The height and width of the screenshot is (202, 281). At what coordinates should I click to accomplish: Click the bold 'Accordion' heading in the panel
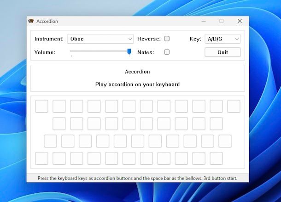pyautogui.click(x=137, y=72)
